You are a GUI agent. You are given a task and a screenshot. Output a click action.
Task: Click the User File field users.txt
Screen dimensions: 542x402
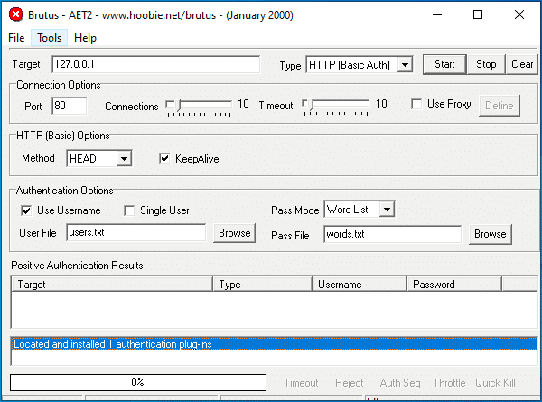(x=136, y=232)
